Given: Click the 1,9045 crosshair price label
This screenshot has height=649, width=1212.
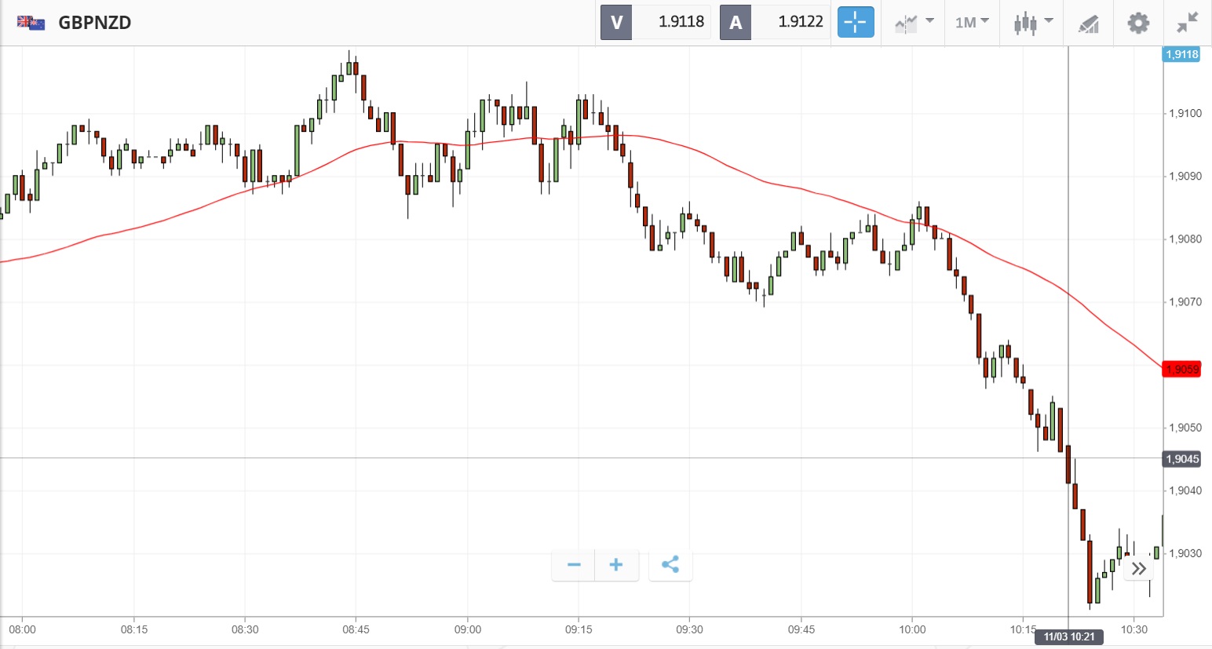Looking at the screenshot, I should click(1181, 459).
